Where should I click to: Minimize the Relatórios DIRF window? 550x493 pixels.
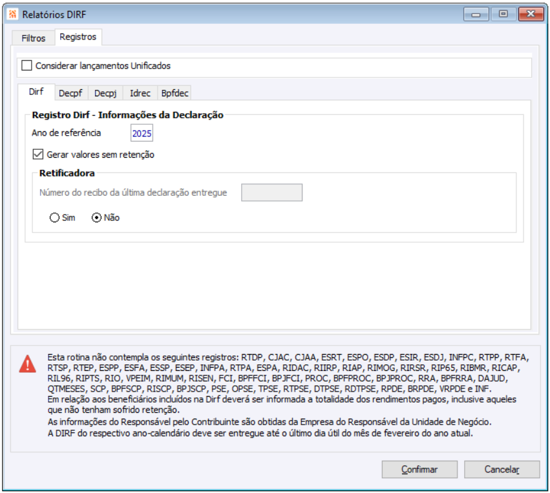coord(476,14)
